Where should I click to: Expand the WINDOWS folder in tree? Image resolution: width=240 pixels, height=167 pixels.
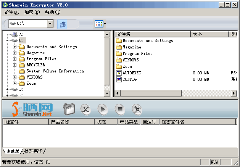14,77
